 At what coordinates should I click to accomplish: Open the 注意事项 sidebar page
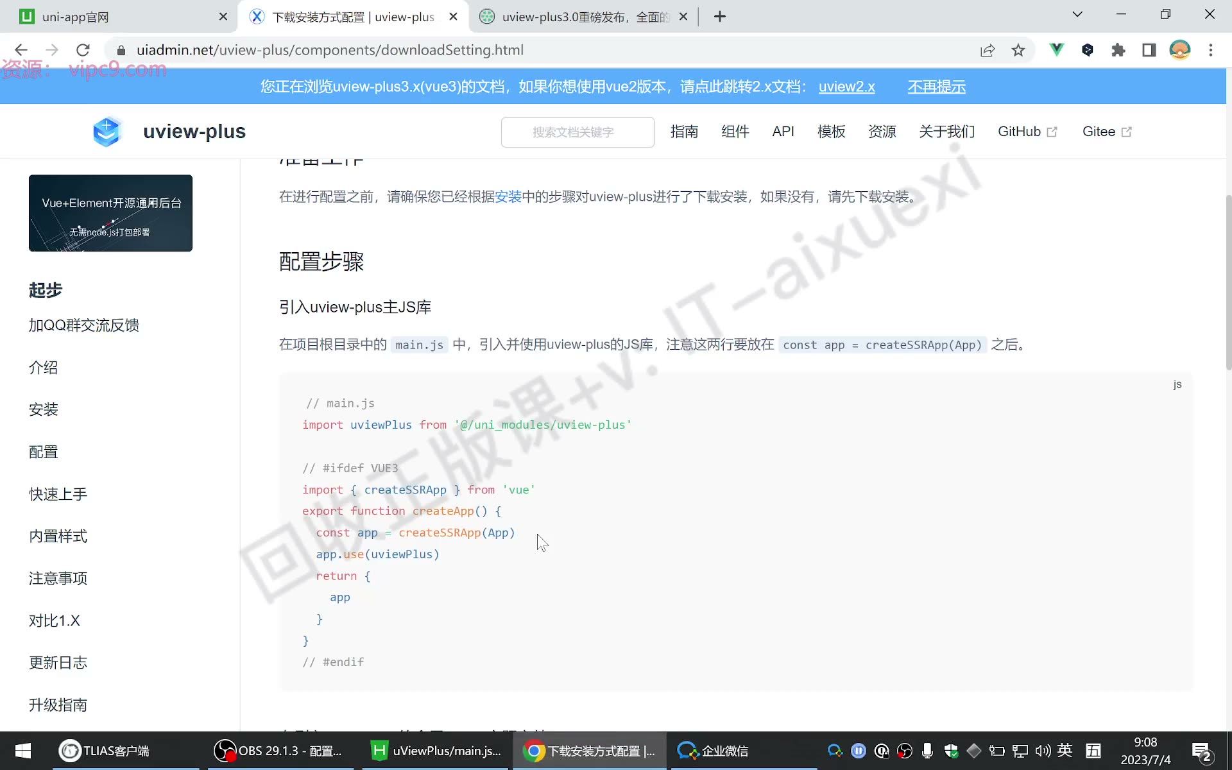click(x=58, y=578)
